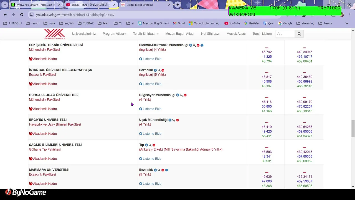Click the YÖK logo in navbar
This screenshot has height=200, width=355.
click(x=54, y=34)
